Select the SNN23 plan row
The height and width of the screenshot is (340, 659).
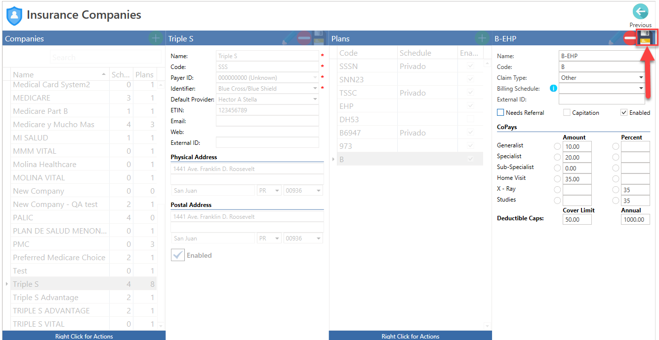[410, 79]
